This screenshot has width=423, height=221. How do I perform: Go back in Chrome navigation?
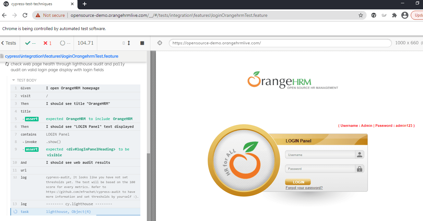[4, 15]
